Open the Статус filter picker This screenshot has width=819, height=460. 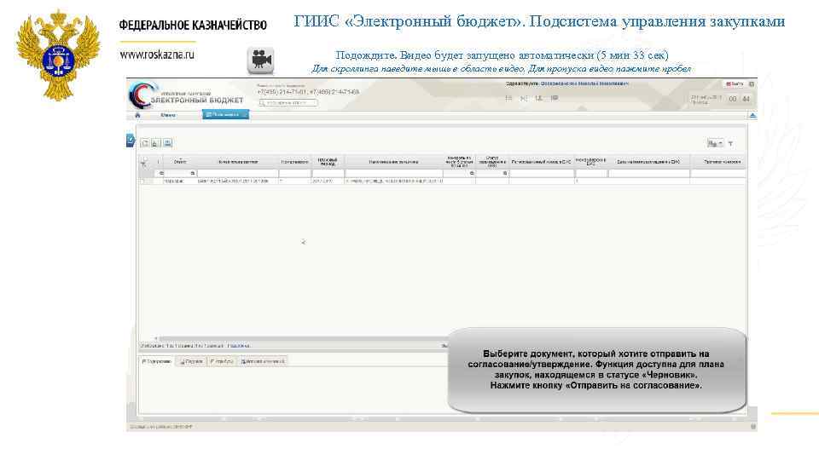pos(193,173)
